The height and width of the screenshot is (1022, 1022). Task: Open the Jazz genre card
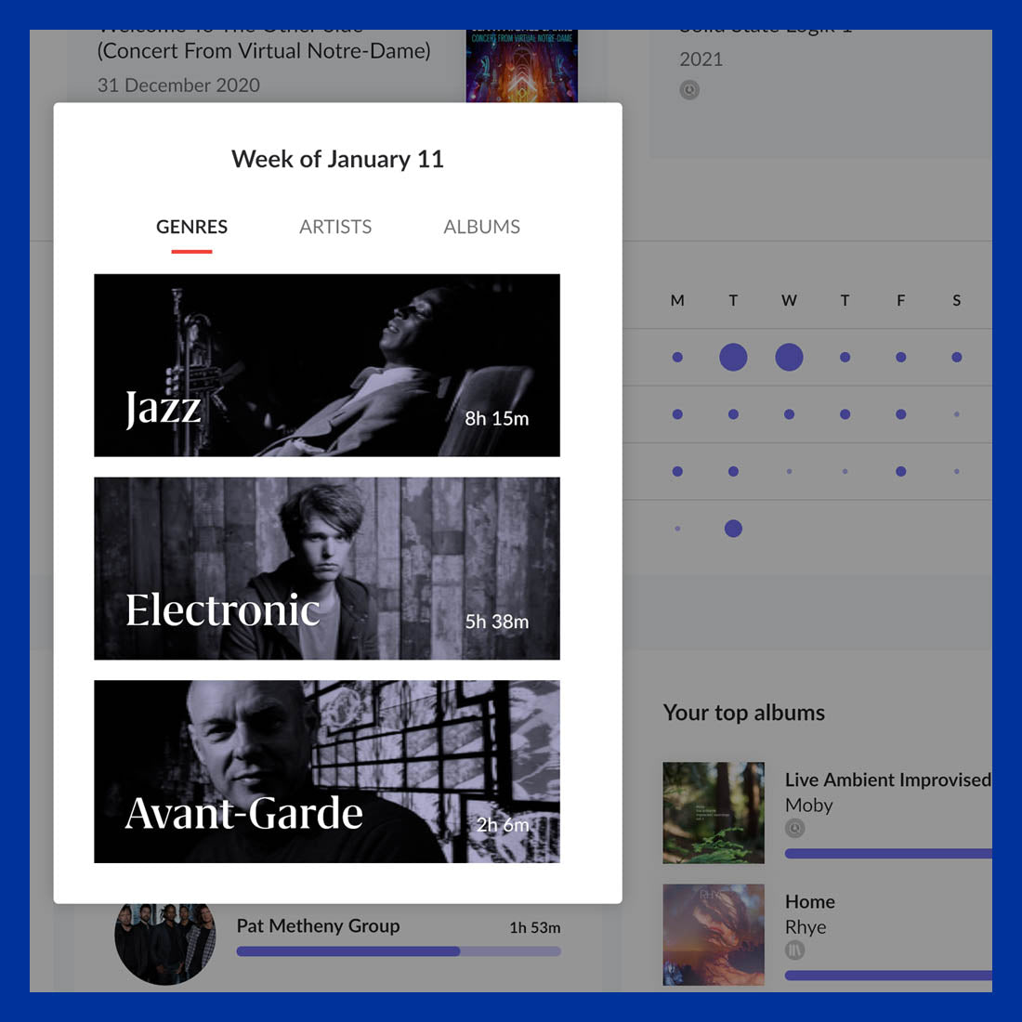tap(326, 365)
